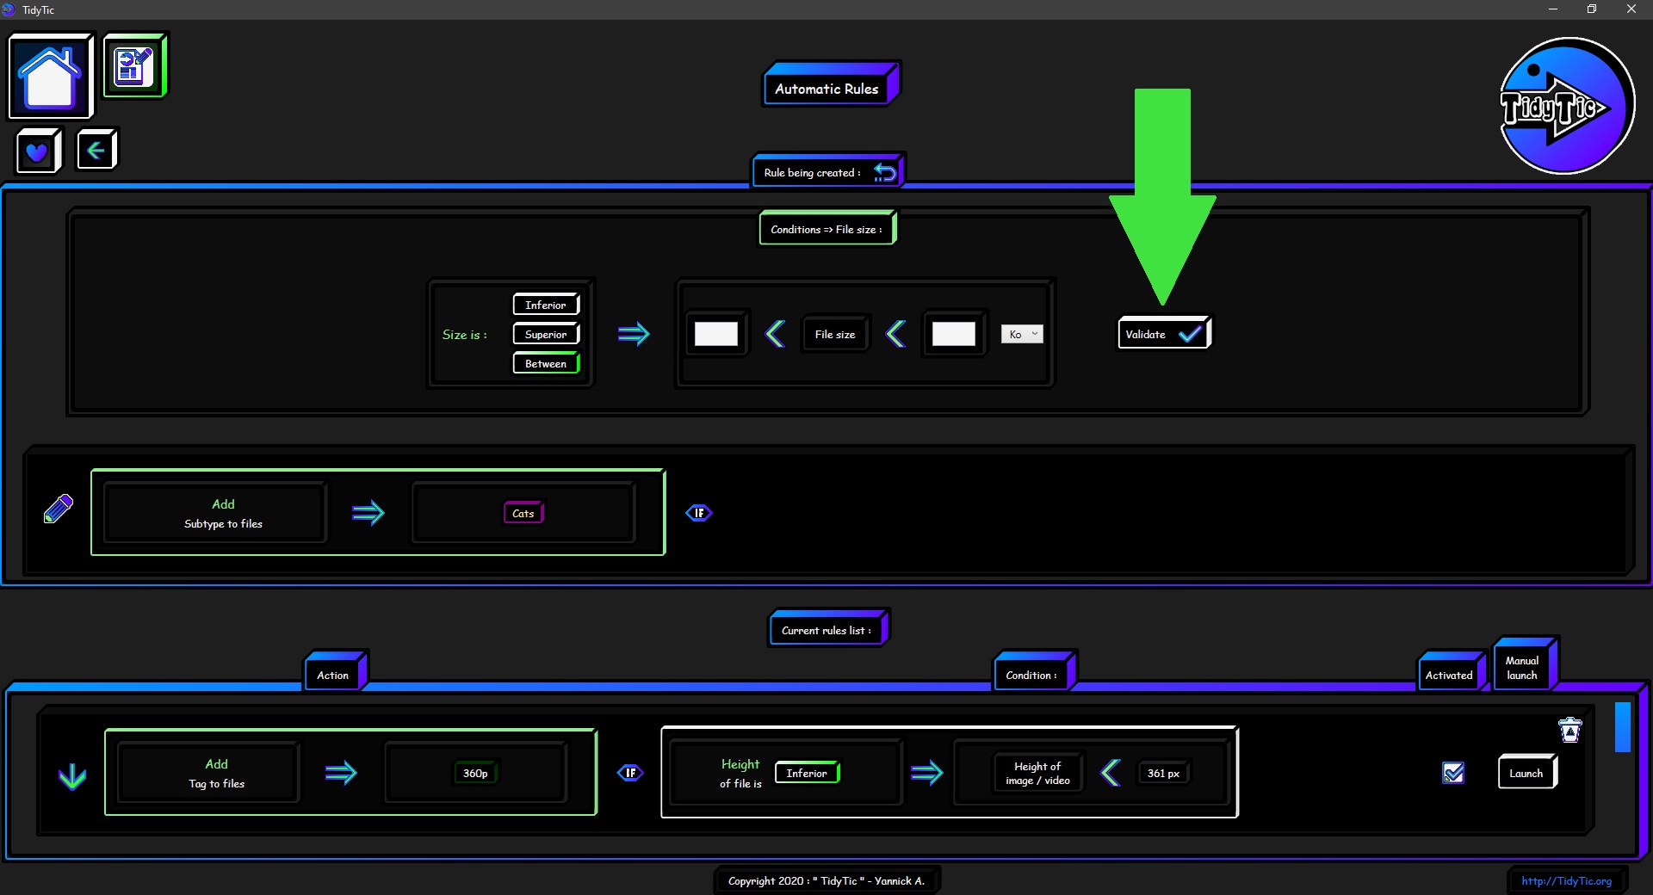Click the Rule being created label
This screenshot has width=1653, height=895.
point(812,172)
